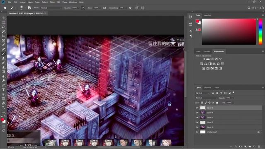This screenshot has height=149, width=265.
Task: Open the Character panel icon
Action: click(x=190, y=31)
